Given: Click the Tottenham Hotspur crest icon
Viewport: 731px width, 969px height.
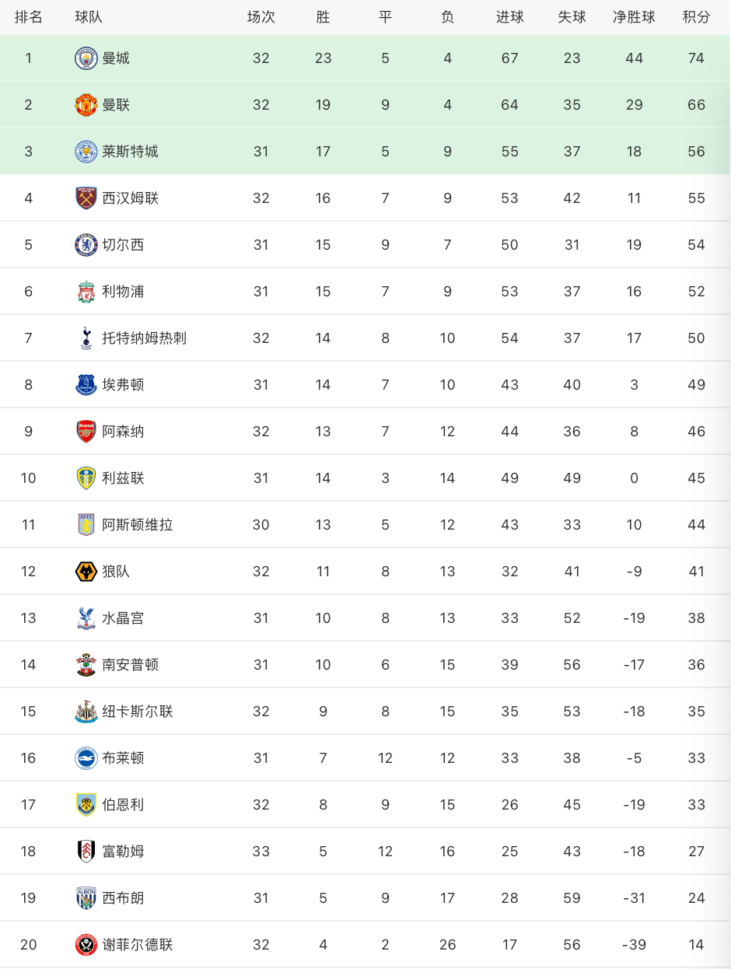Looking at the screenshot, I should 86,338.
